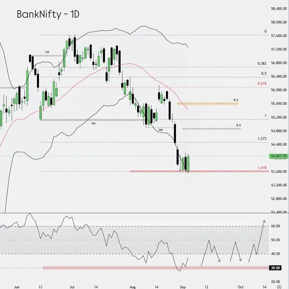Click the highlighted RSI 30.00 label
Screen dimensions: 289x289
pos(275,268)
